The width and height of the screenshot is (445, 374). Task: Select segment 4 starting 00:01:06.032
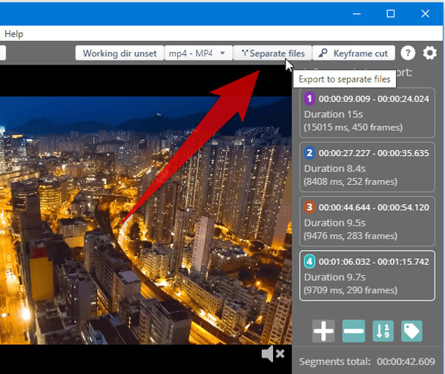pos(367,275)
